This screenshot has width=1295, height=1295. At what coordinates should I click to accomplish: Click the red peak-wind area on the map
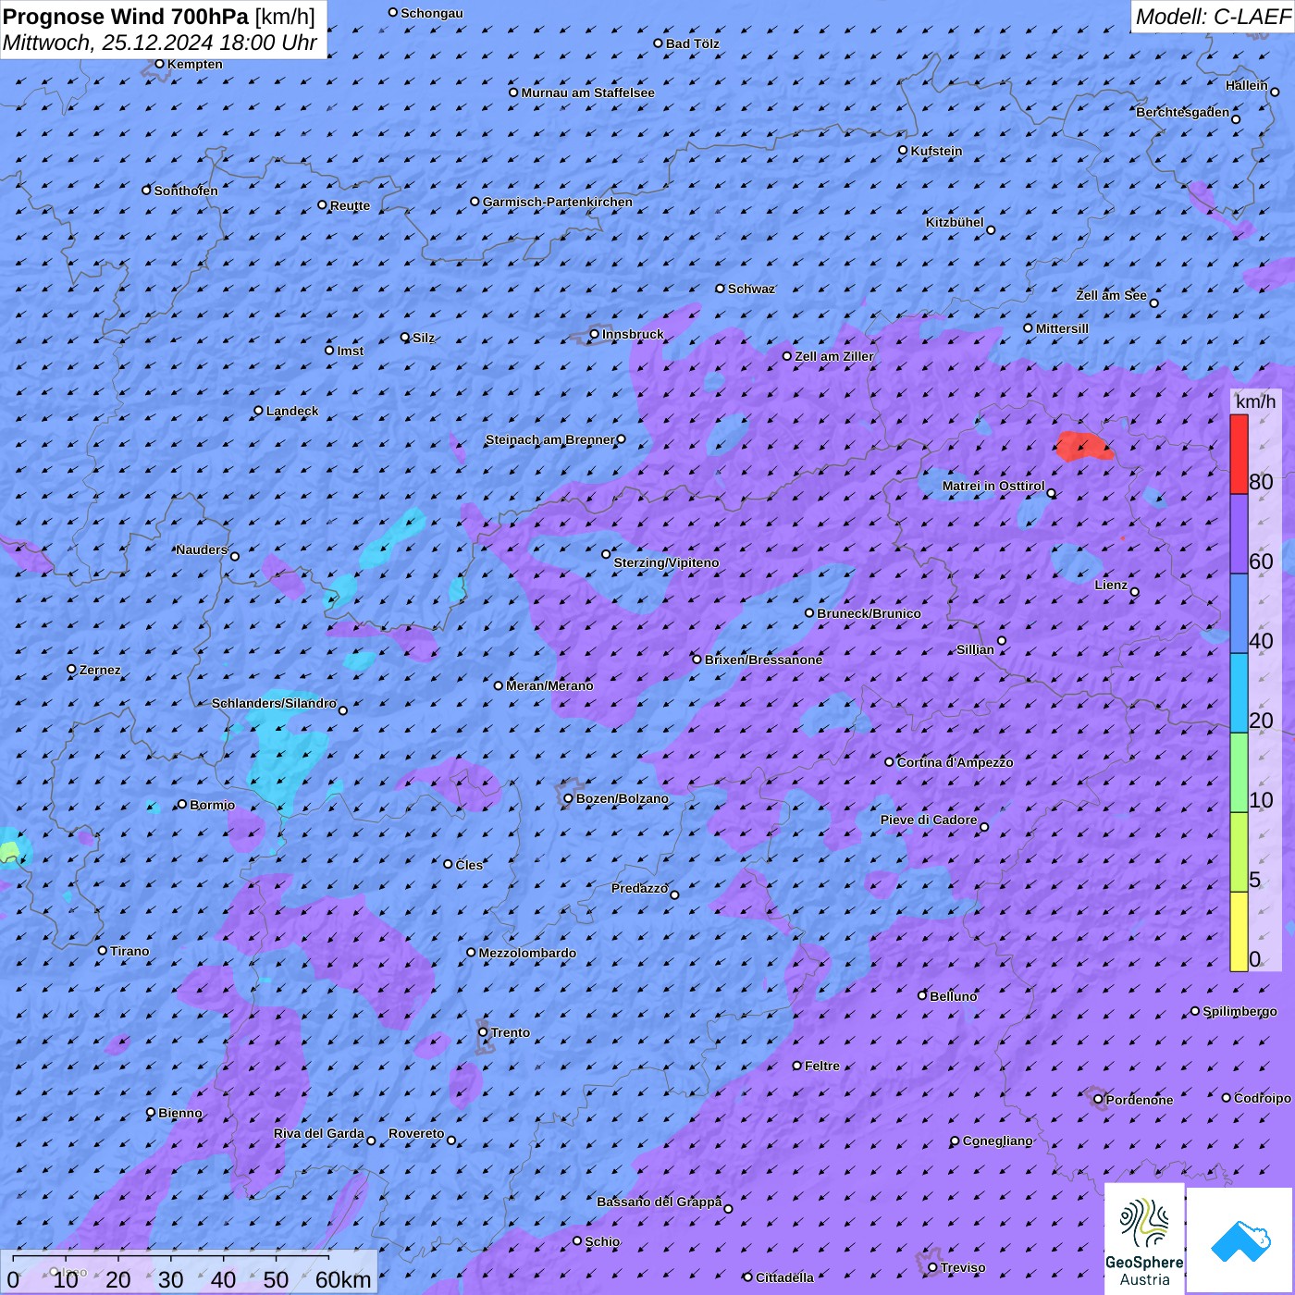click(x=1084, y=446)
